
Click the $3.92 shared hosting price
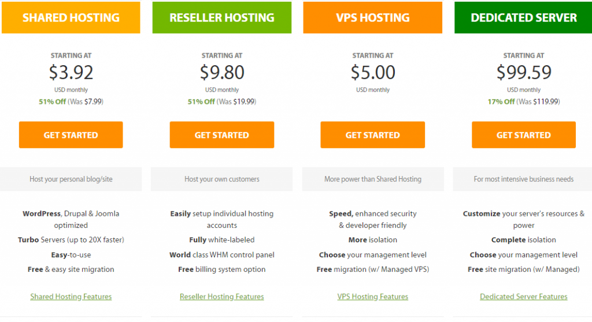click(x=71, y=72)
